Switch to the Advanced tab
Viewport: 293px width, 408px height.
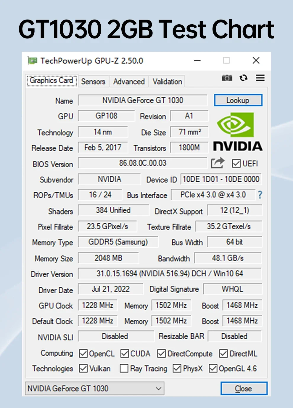point(129,81)
